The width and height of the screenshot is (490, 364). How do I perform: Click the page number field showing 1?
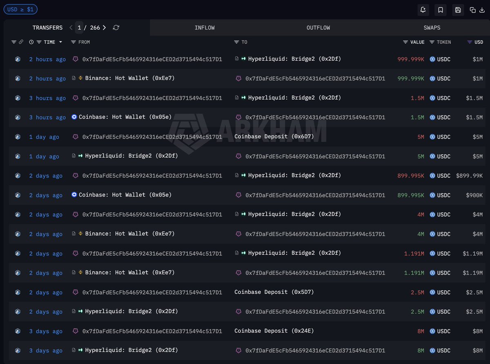pos(79,27)
